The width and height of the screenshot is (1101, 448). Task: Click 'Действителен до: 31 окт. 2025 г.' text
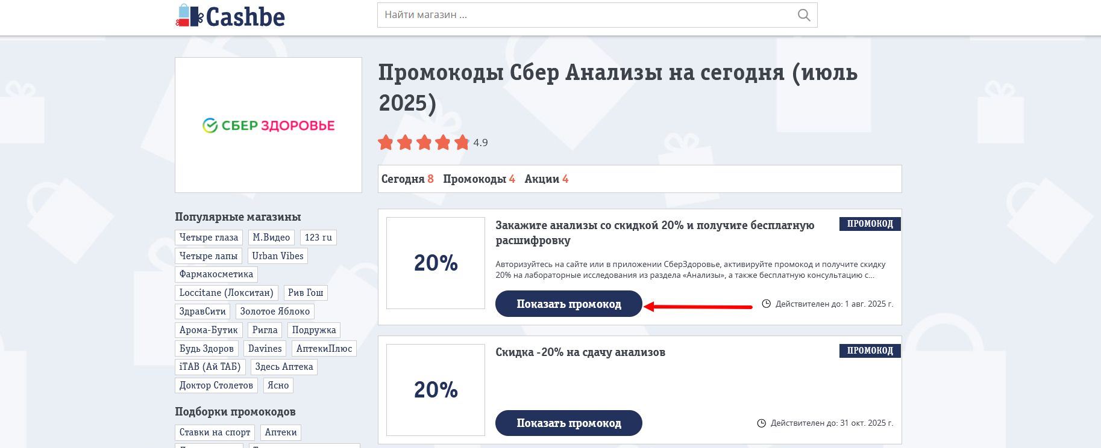[x=832, y=423]
